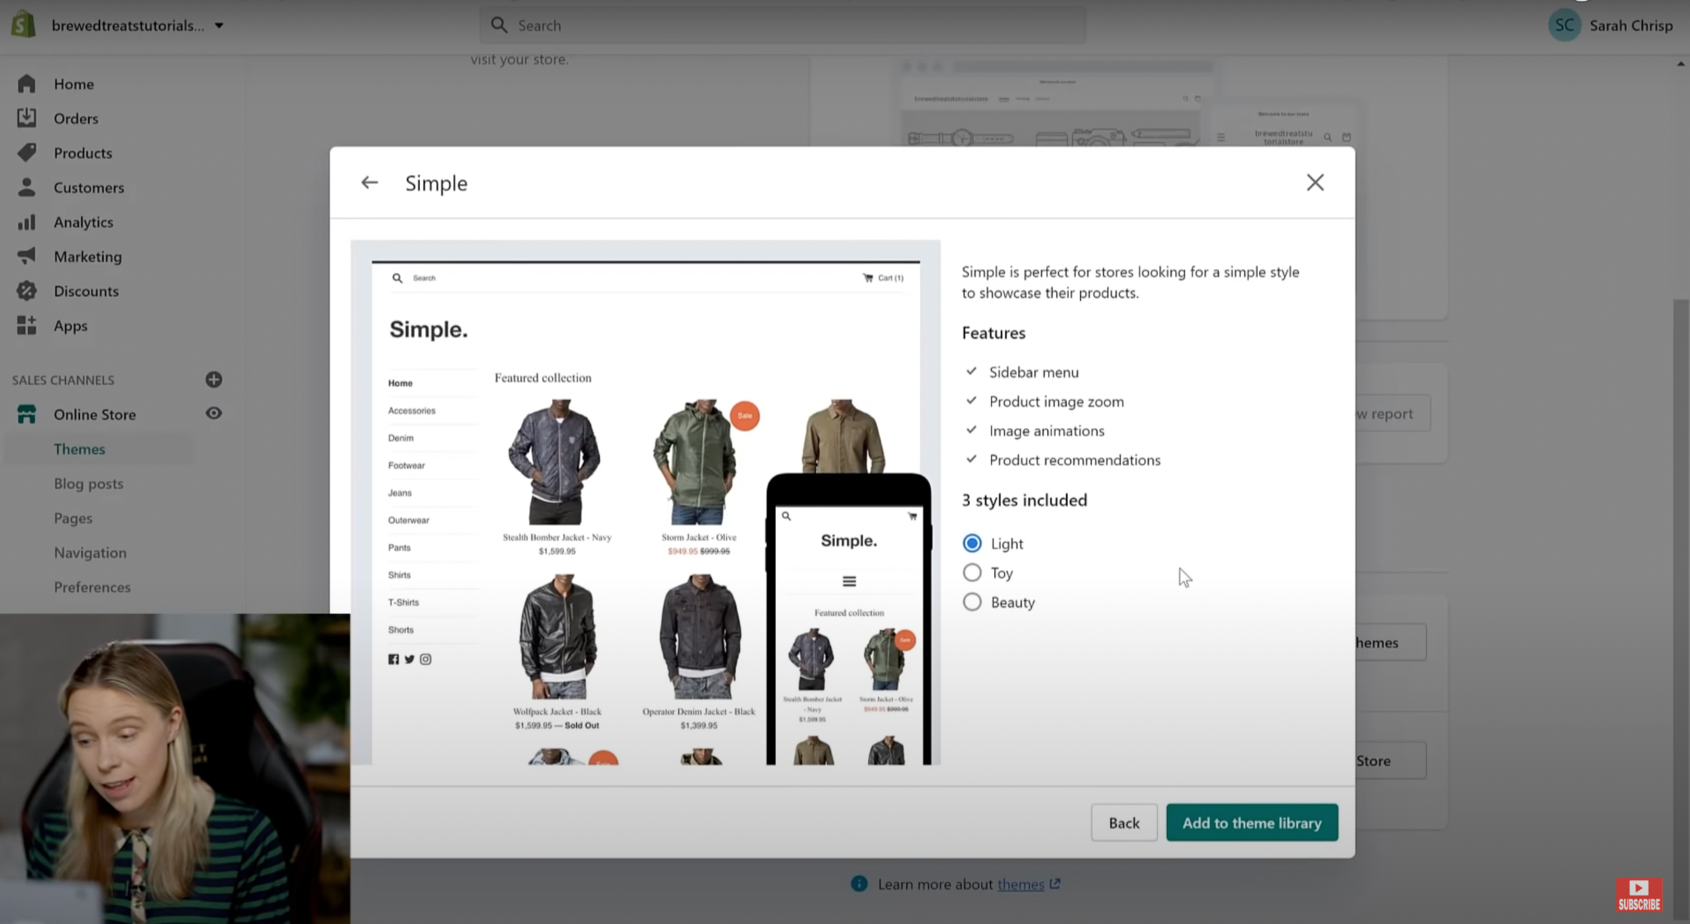Click the themes hyperlink at bottom

(x=1020, y=883)
